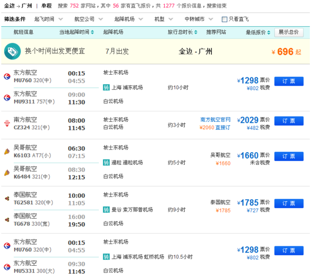This screenshot has width=314, height=274.
Task: Click the 转 transfer badge for 暹粒机场
Action: (106, 163)
